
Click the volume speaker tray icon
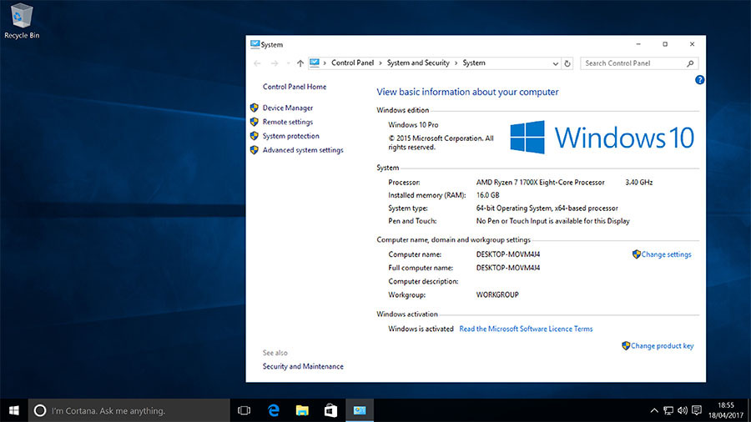click(683, 410)
